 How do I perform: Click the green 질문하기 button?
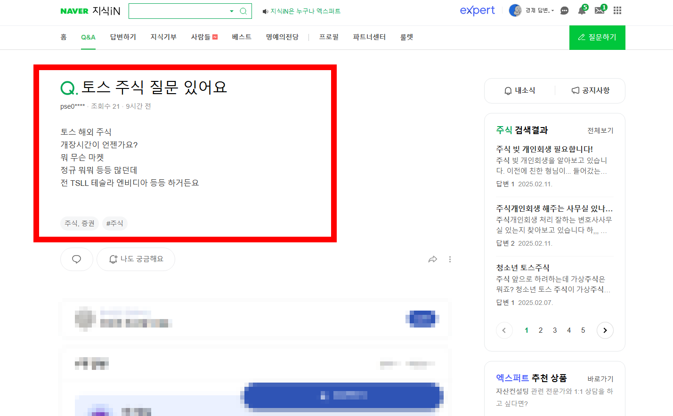click(x=597, y=37)
